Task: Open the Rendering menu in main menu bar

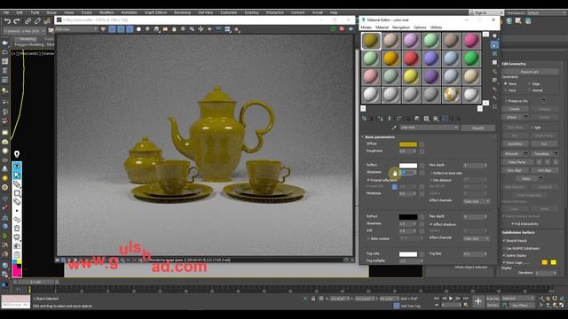Action: (x=182, y=12)
